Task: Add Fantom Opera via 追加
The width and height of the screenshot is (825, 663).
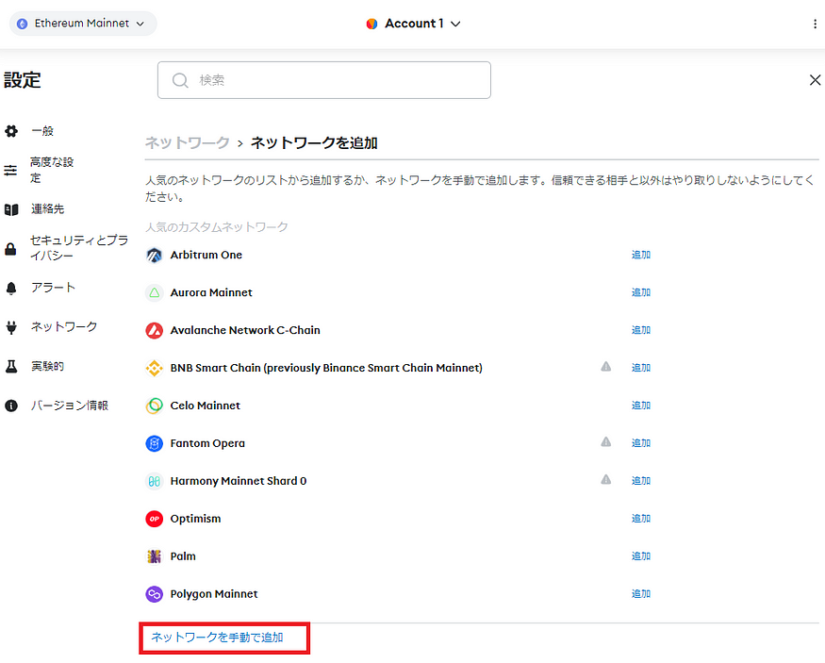Action: click(x=641, y=443)
